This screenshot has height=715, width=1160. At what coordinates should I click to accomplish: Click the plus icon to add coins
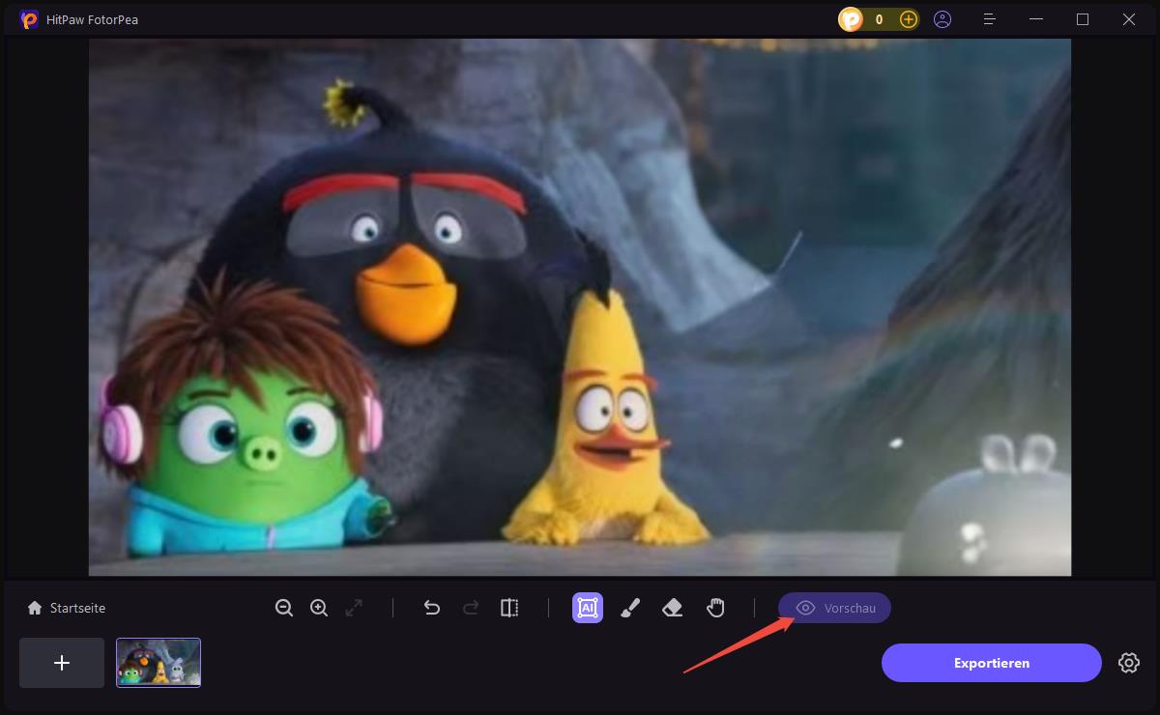click(908, 19)
